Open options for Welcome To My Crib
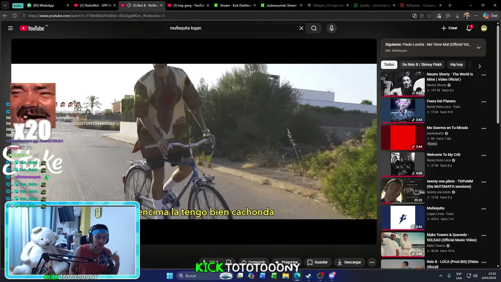The image size is (501, 282). pos(484,155)
